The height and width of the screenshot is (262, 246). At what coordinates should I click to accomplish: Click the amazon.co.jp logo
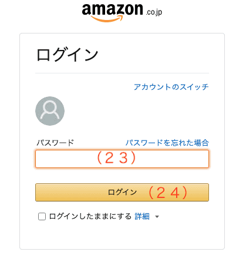click(122, 12)
